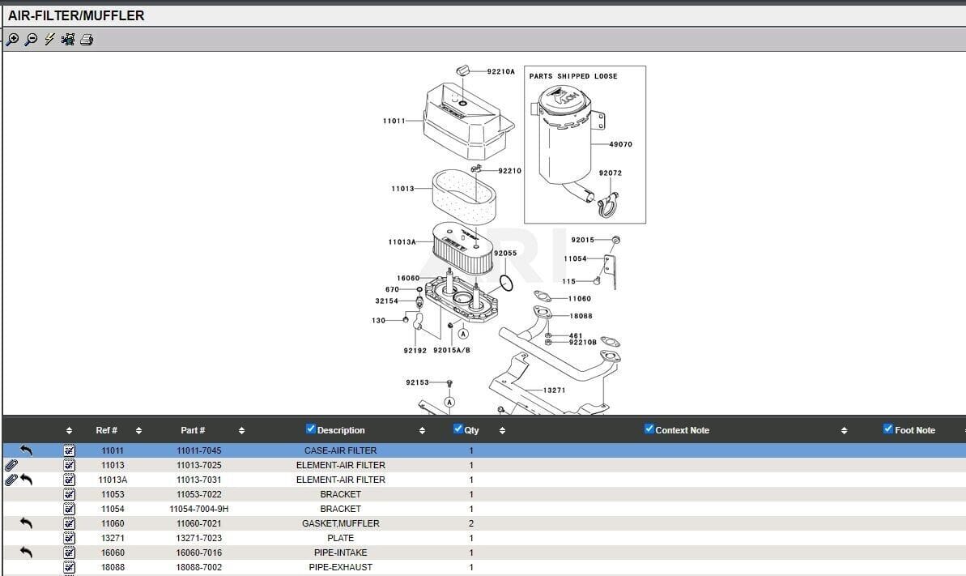Click the sort arrows right of Description

(422, 430)
